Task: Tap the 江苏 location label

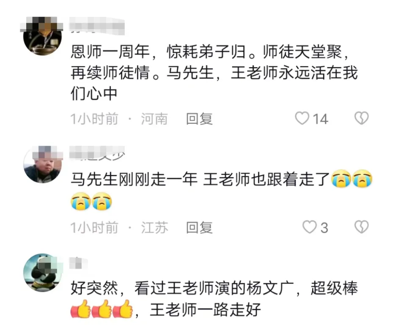Action: pos(154,228)
